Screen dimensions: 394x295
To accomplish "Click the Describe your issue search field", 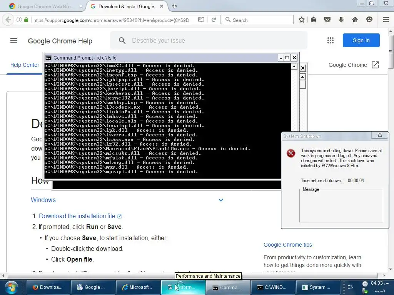I will pyautogui.click(x=209, y=40).
